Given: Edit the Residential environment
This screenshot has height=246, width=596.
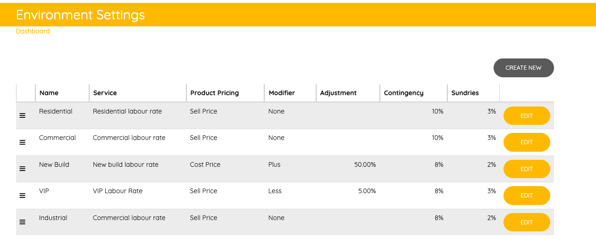Looking at the screenshot, I should click(526, 115).
